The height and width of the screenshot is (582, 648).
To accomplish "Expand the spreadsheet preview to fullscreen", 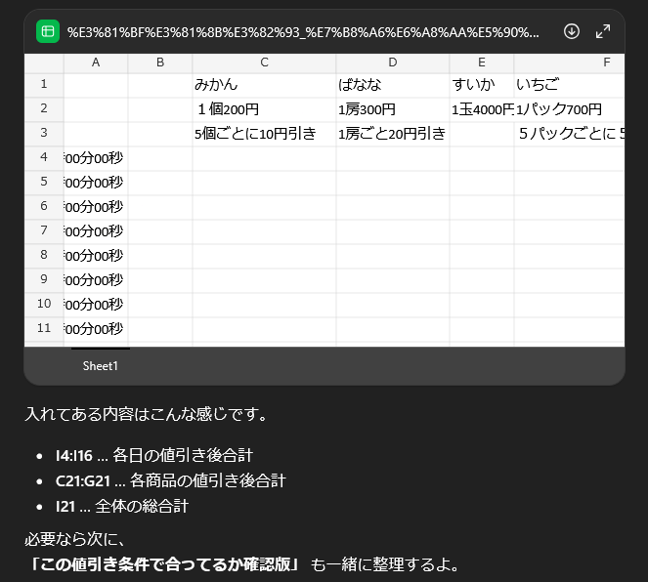I will click(603, 31).
